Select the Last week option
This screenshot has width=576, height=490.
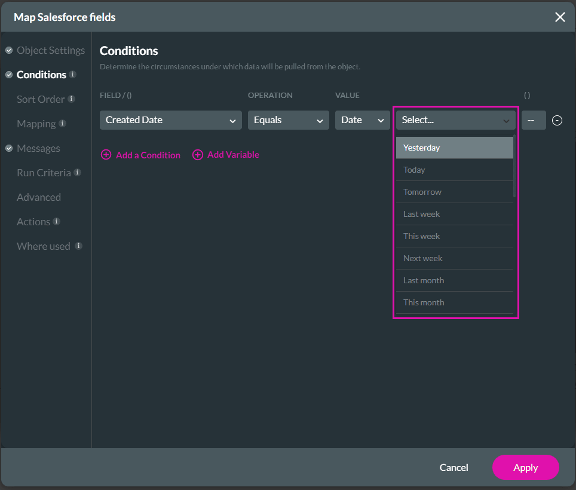pyautogui.click(x=454, y=214)
